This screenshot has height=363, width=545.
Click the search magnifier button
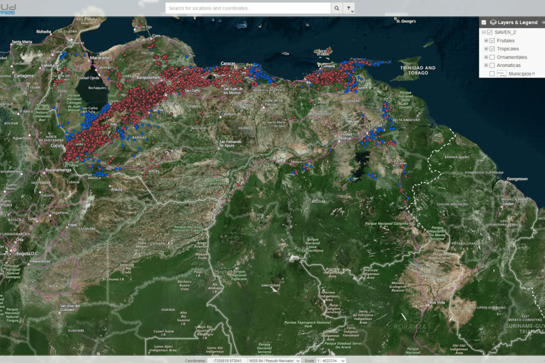pos(337,9)
